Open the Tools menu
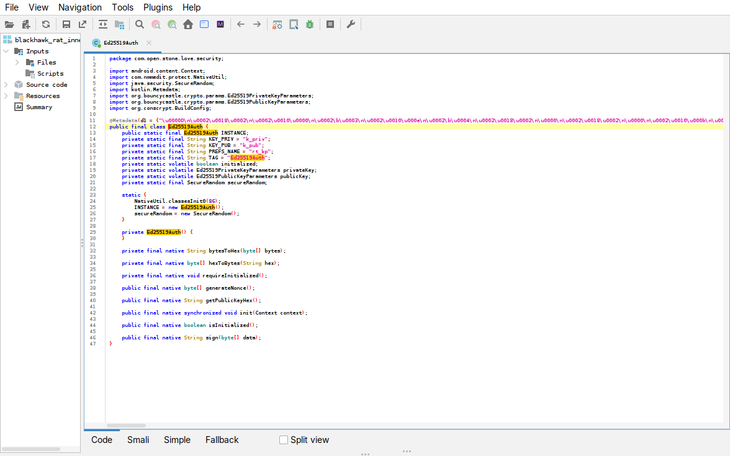The width and height of the screenshot is (730, 456). click(122, 7)
